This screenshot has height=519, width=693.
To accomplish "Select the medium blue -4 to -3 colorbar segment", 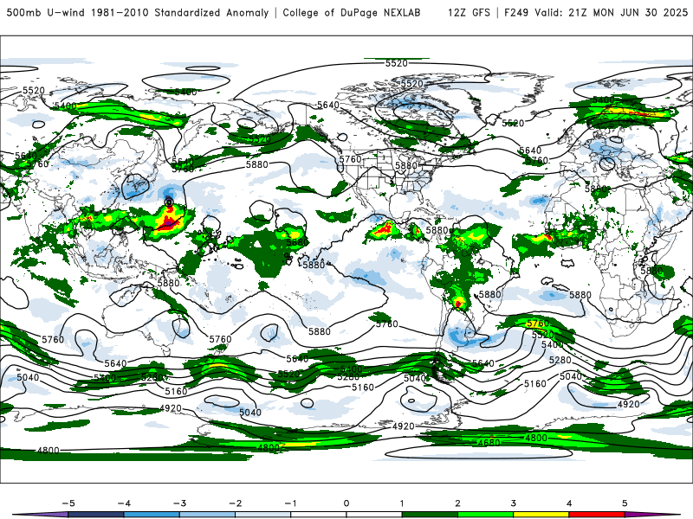I will (152, 515).
